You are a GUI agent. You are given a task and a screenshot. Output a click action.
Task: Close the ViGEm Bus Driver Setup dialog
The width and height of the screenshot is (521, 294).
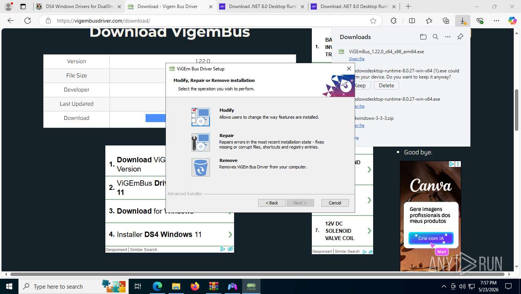[x=349, y=69]
